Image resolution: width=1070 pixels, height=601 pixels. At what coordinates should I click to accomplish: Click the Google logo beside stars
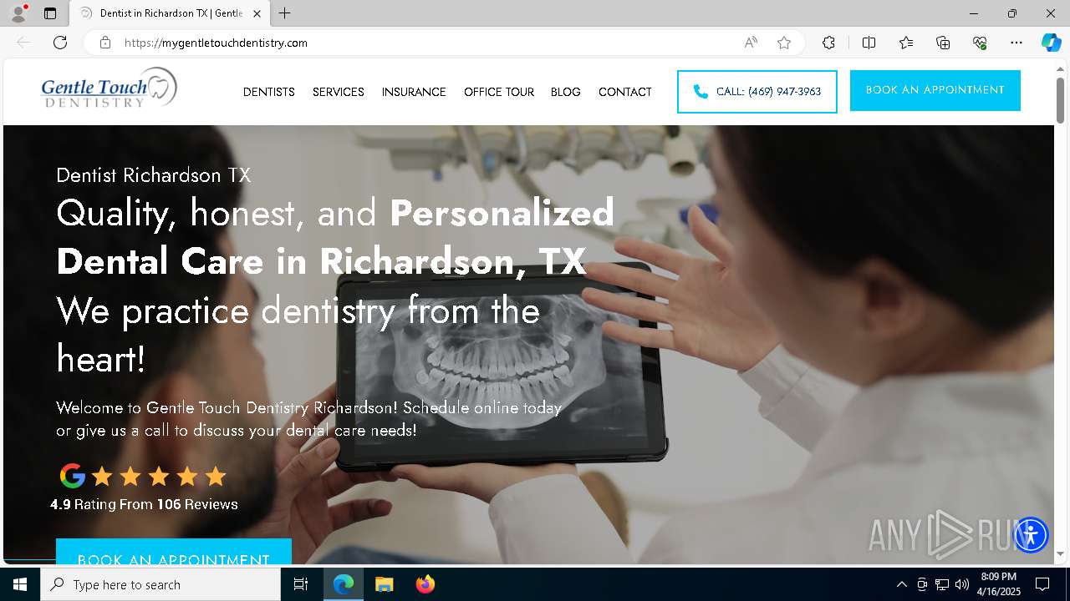coord(73,476)
